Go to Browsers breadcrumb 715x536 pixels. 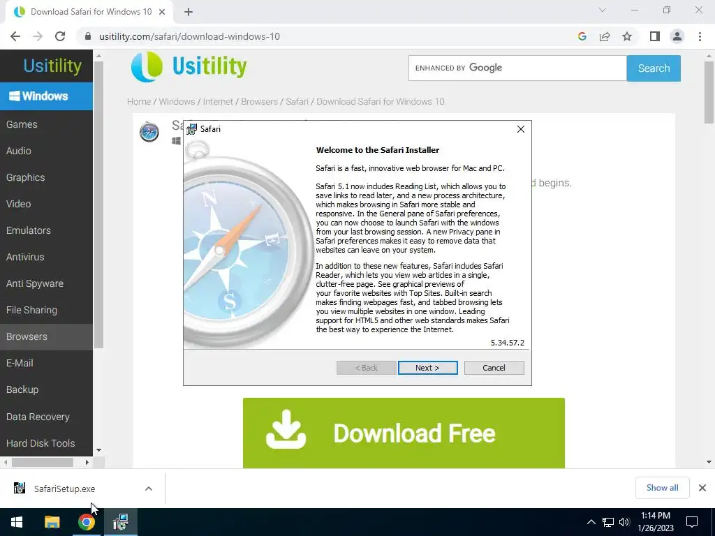[260, 102]
